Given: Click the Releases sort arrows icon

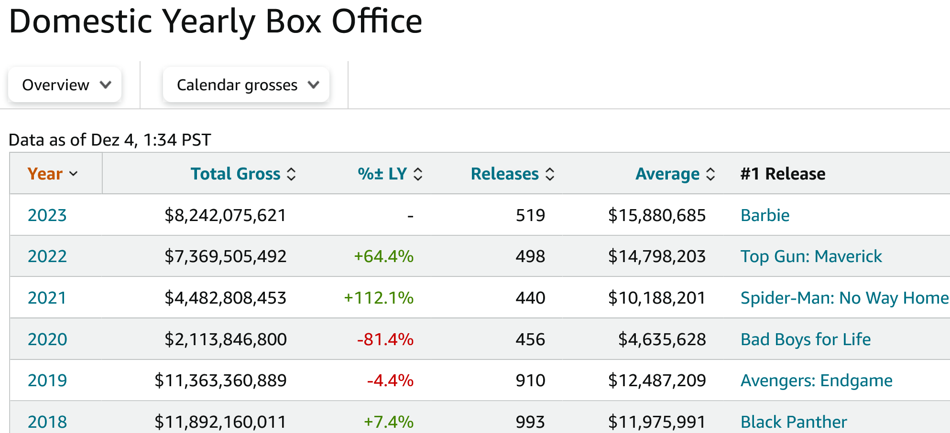Looking at the screenshot, I should click(550, 174).
